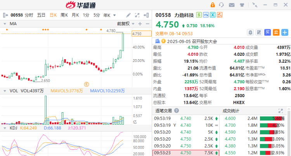
Task: Click the E earnings marker on chart
Action: (87, 84)
